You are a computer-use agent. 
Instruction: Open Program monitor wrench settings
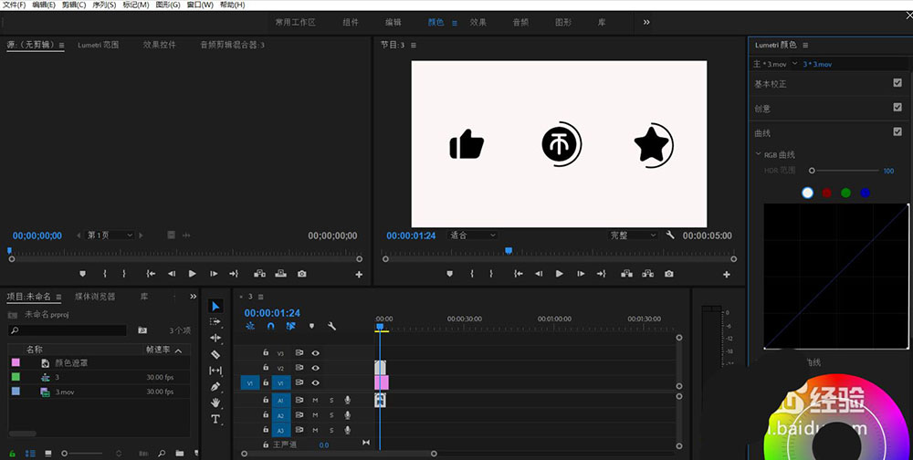(670, 235)
